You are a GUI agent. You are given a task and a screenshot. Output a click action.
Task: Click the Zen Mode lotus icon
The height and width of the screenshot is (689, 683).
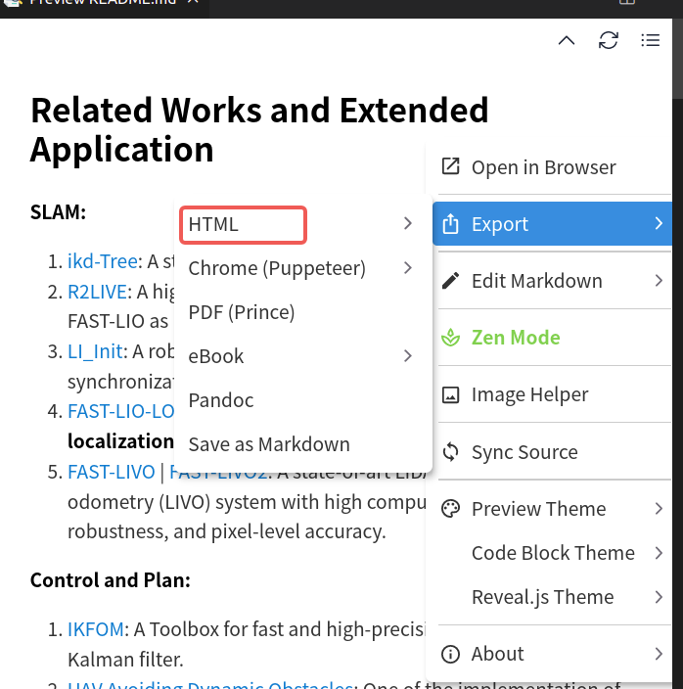pyautogui.click(x=451, y=338)
